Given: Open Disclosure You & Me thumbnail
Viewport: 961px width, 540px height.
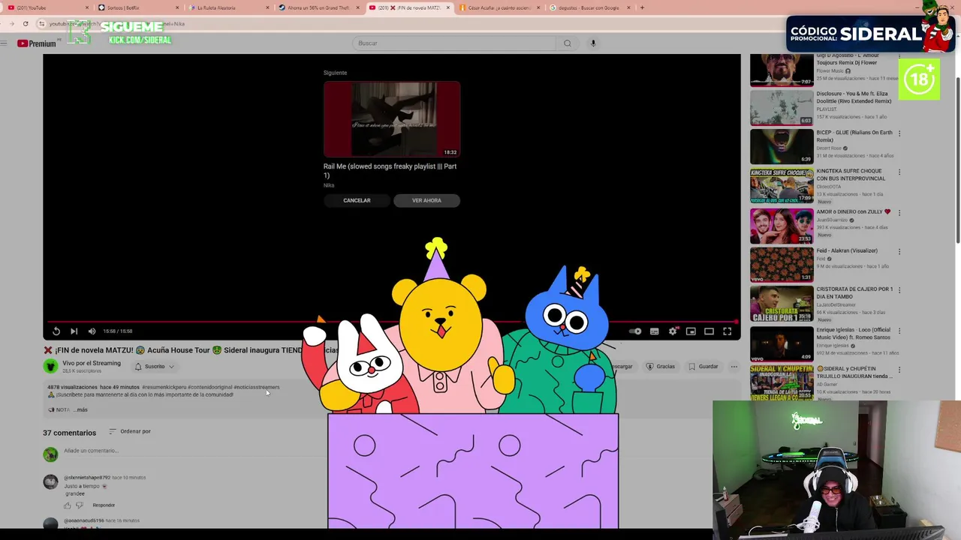Looking at the screenshot, I should tap(782, 107).
